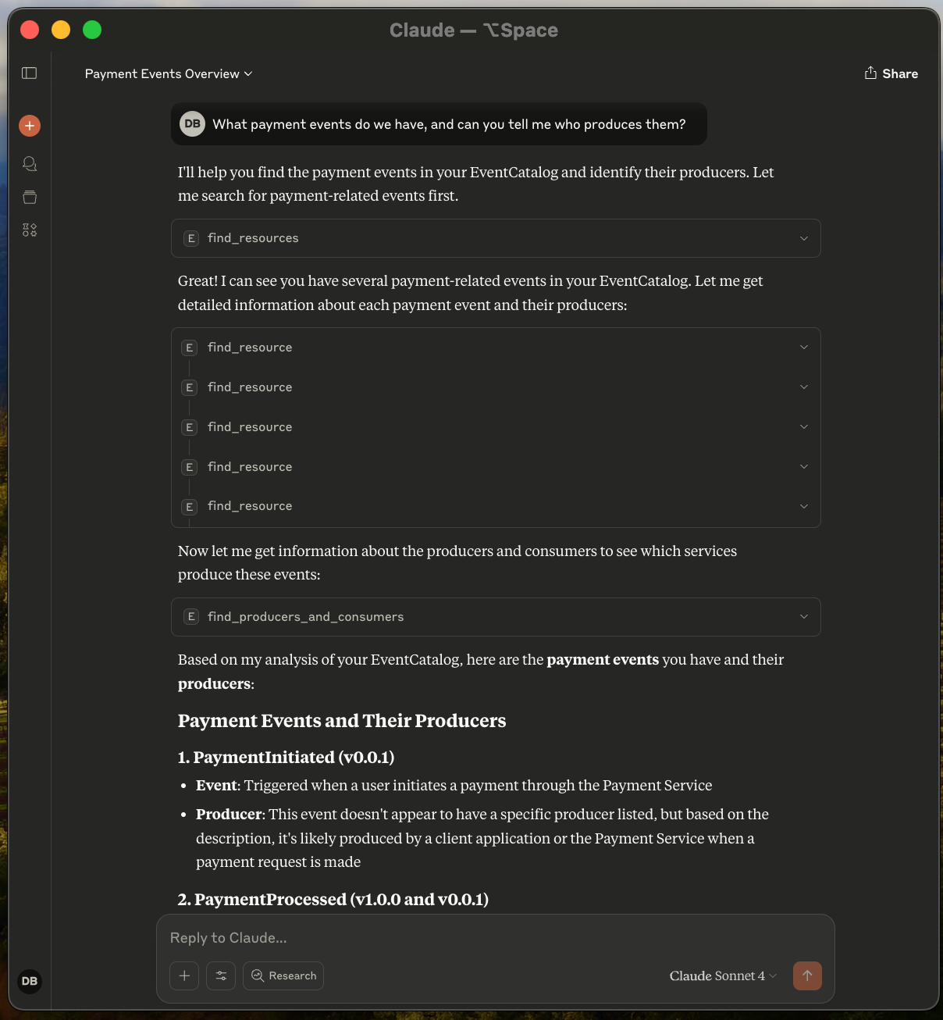Open the connectors icon at sidebar bottom

pyautogui.click(x=29, y=230)
